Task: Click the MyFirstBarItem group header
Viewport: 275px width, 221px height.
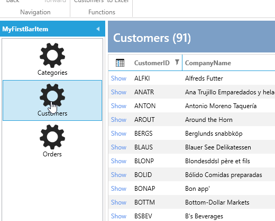Action: point(52,29)
